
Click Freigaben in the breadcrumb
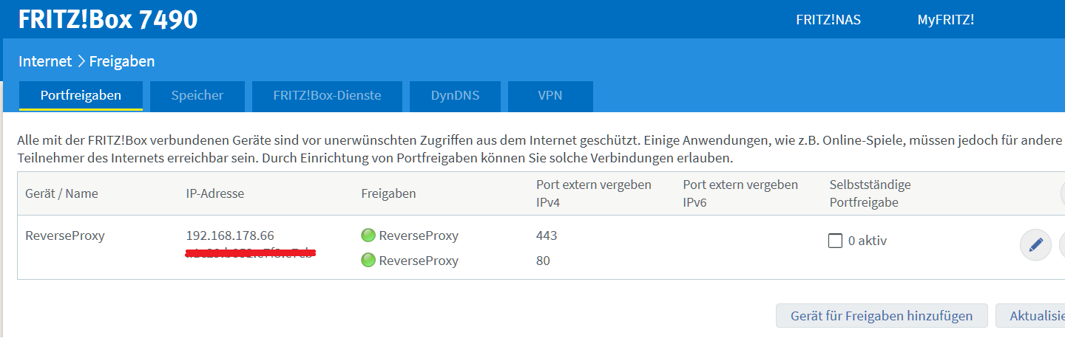[122, 61]
